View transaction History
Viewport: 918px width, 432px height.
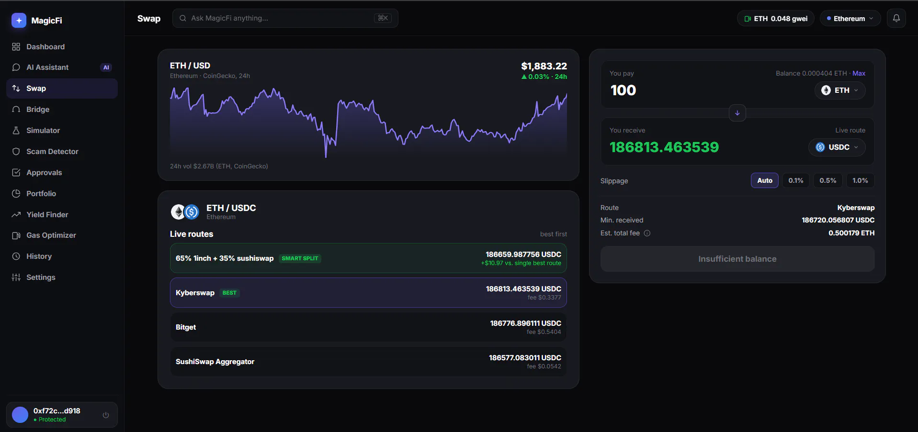[x=62, y=256]
